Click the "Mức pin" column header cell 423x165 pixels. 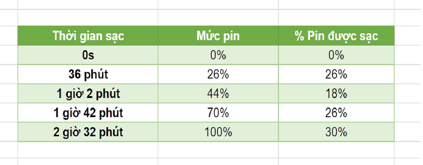pos(218,36)
